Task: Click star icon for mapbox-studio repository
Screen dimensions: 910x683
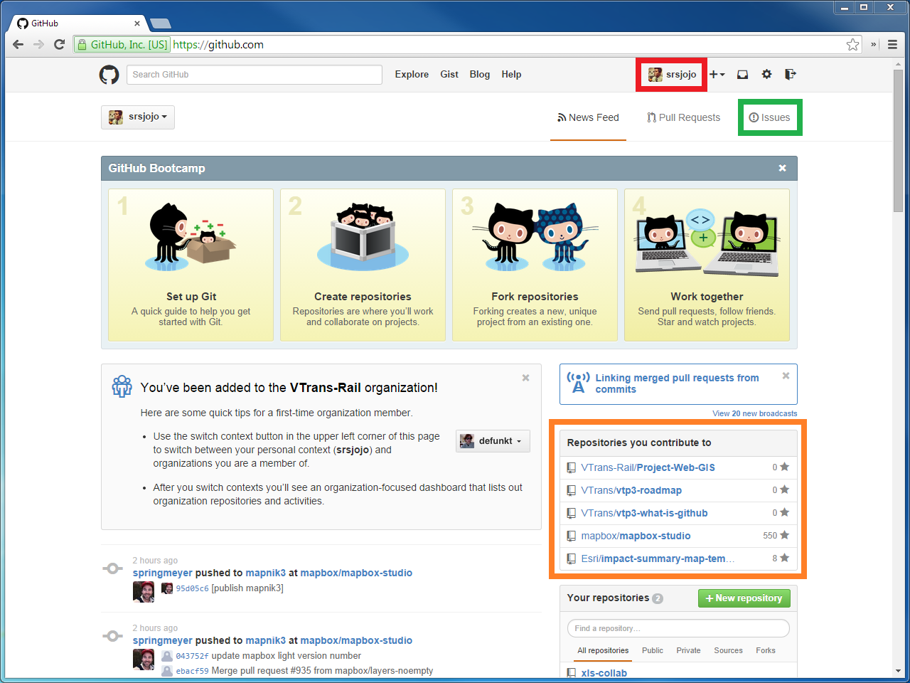Action: pyautogui.click(x=784, y=535)
